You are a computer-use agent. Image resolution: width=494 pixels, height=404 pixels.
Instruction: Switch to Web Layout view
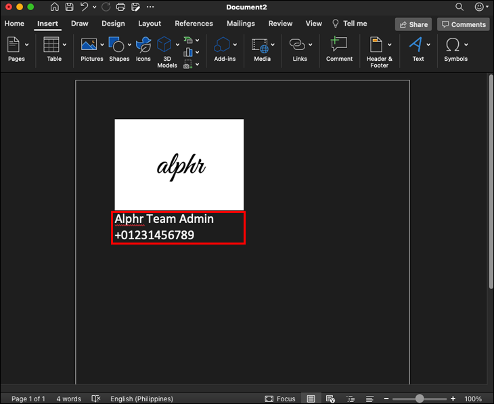[330, 399]
